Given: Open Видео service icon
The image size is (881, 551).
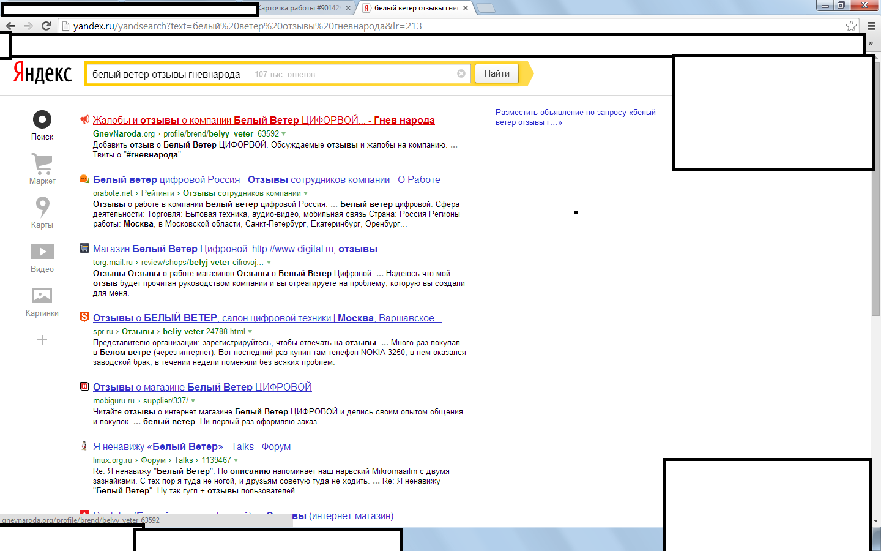Looking at the screenshot, I should (x=42, y=252).
